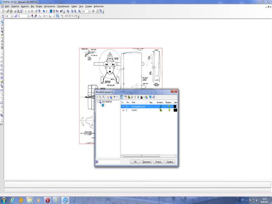
Task: Collapse the БЕЗ ИМЕНИ tree node
Action: point(97,102)
